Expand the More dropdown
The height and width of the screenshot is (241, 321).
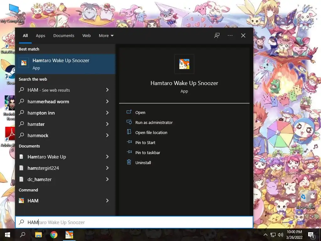click(106, 35)
